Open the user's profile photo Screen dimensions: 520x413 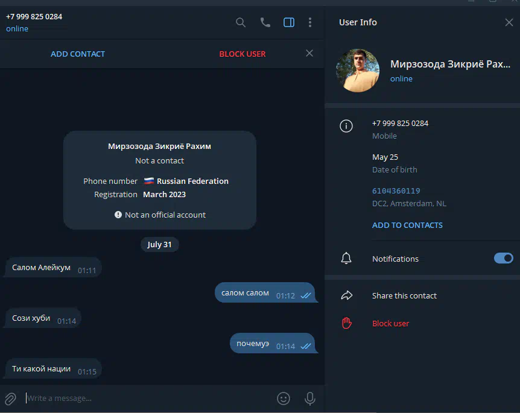click(358, 71)
